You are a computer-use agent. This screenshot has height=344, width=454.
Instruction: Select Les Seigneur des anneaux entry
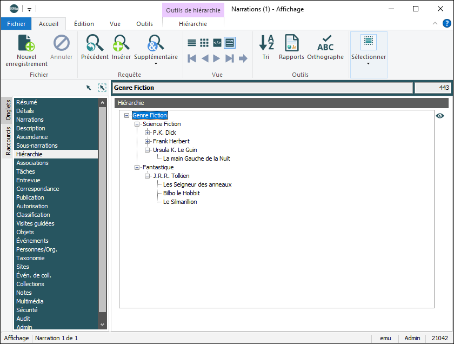[197, 184]
